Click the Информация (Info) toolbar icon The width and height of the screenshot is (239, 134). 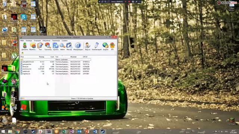click(x=78, y=46)
